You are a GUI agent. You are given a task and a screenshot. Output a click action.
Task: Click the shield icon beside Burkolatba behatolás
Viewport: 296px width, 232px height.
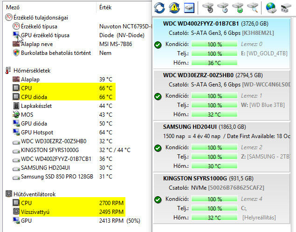(x=16, y=53)
